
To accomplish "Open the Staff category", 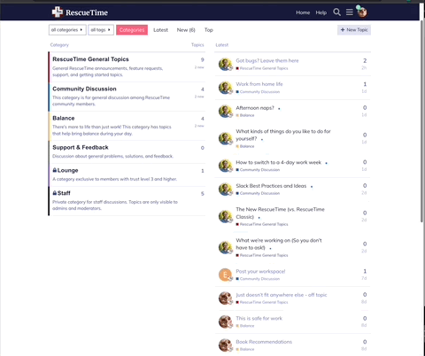I will pos(64,193).
